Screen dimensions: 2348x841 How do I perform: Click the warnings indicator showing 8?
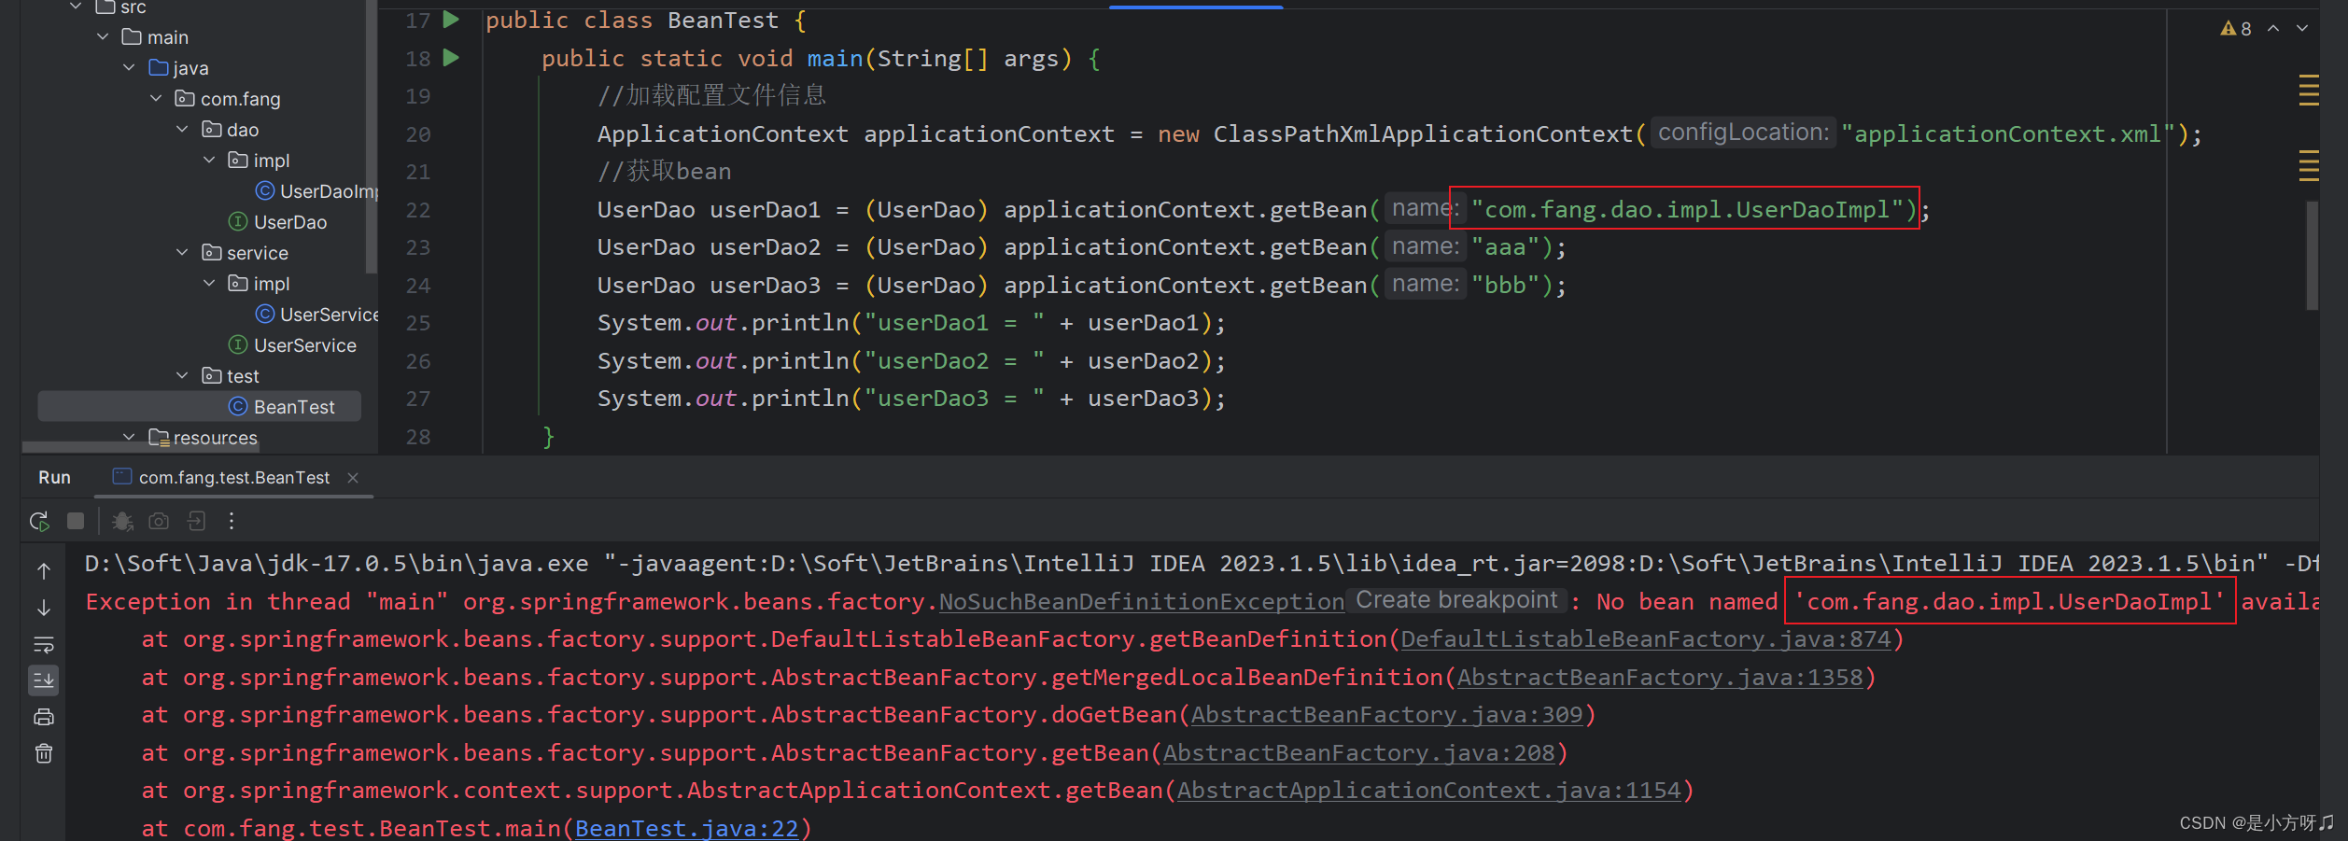(2236, 29)
